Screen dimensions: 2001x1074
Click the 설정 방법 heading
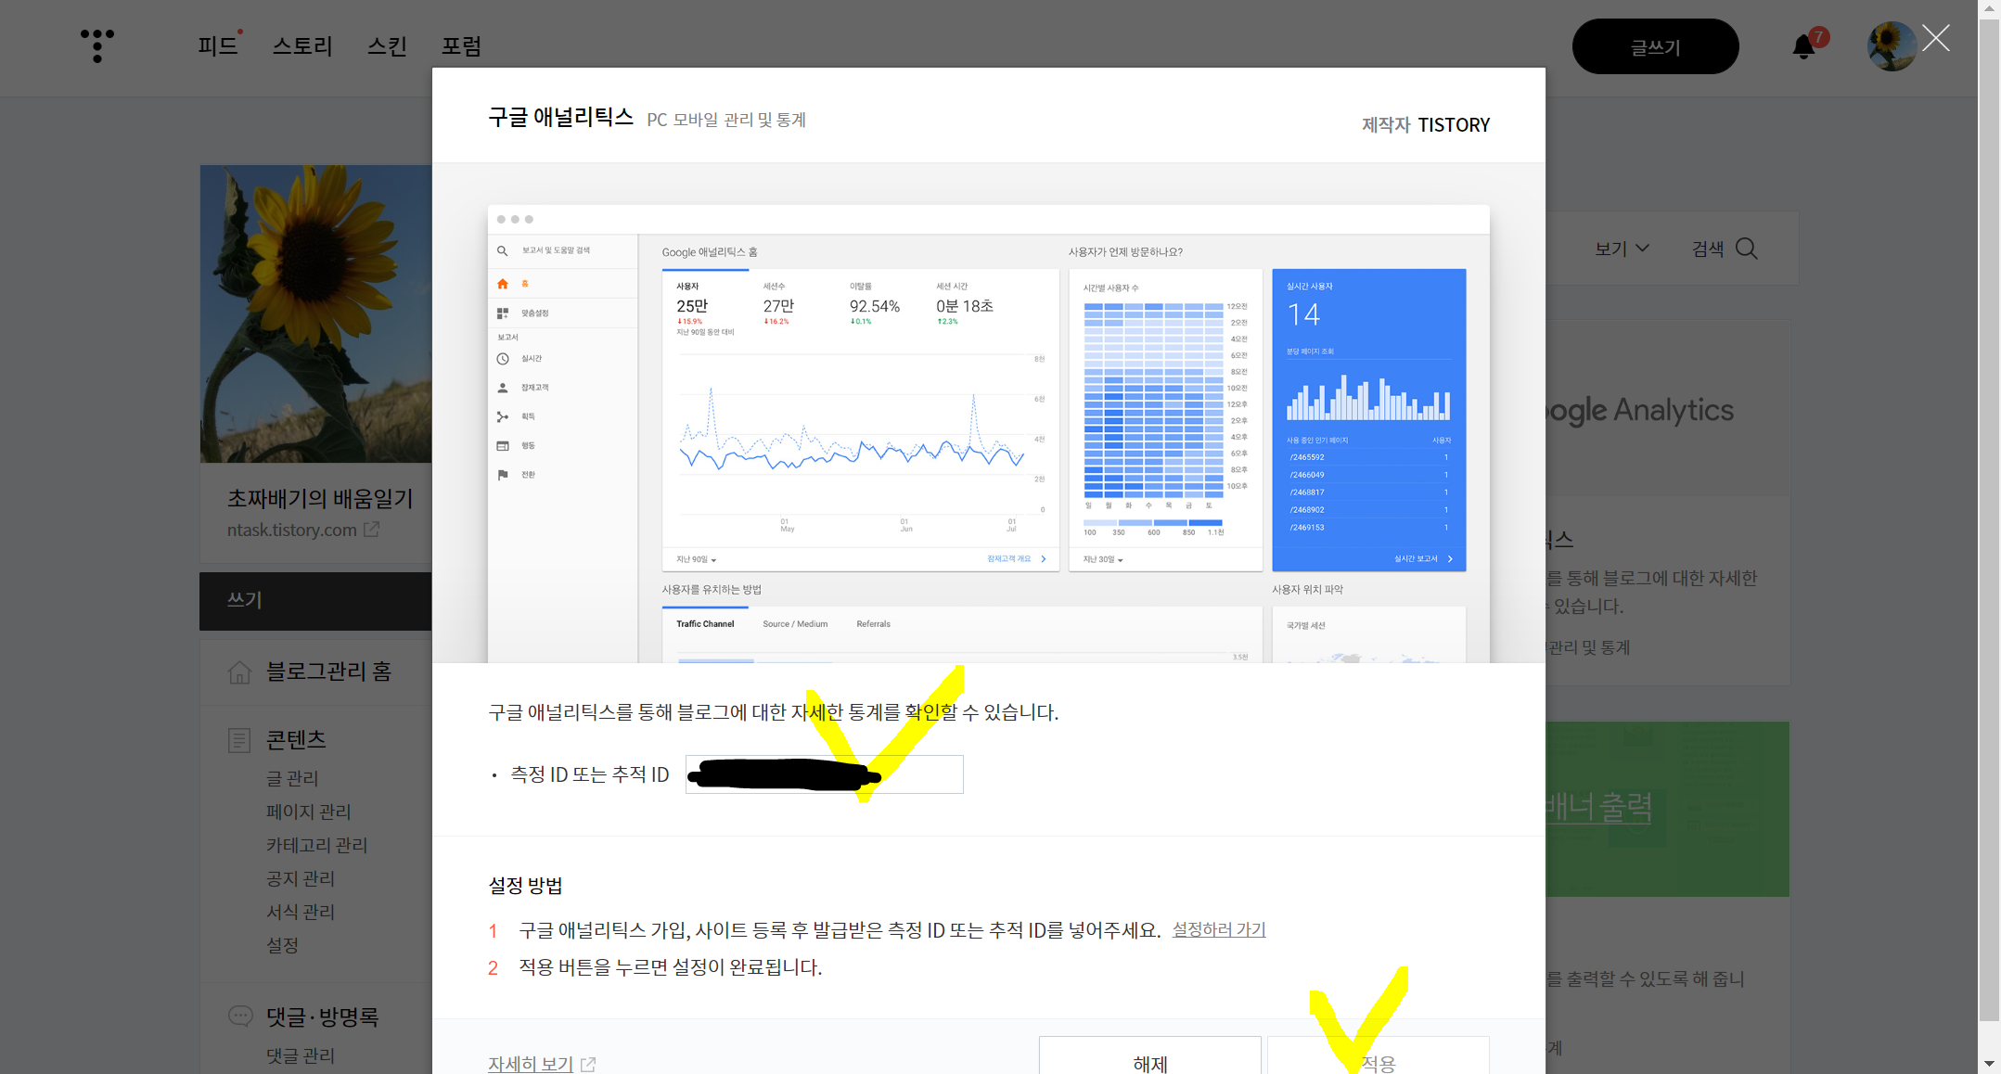pos(526,885)
